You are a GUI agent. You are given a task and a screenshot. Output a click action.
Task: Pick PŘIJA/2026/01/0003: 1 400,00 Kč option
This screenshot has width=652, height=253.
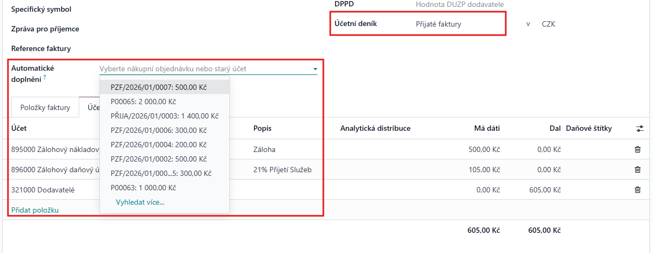[164, 116]
